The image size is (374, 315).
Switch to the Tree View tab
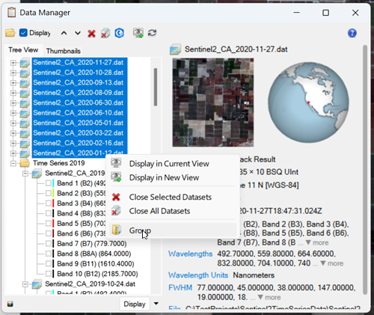23,50
